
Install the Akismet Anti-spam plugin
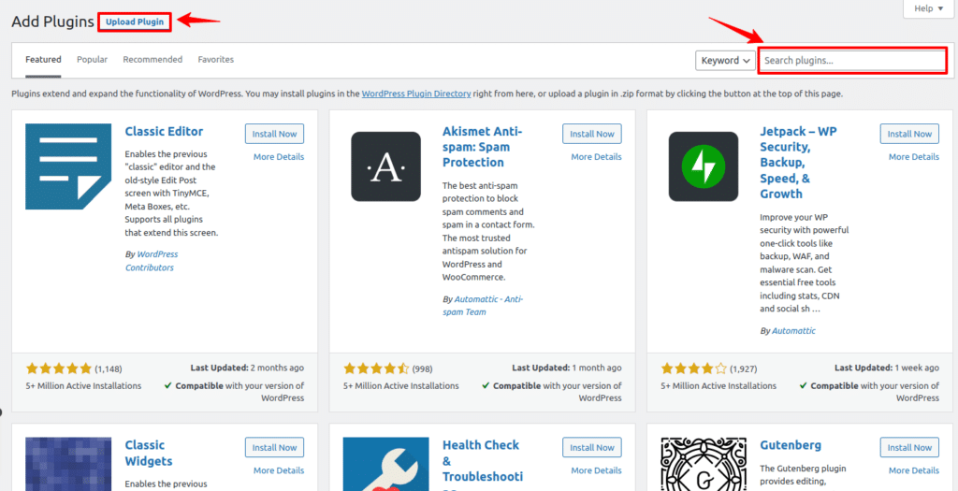click(592, 134)
